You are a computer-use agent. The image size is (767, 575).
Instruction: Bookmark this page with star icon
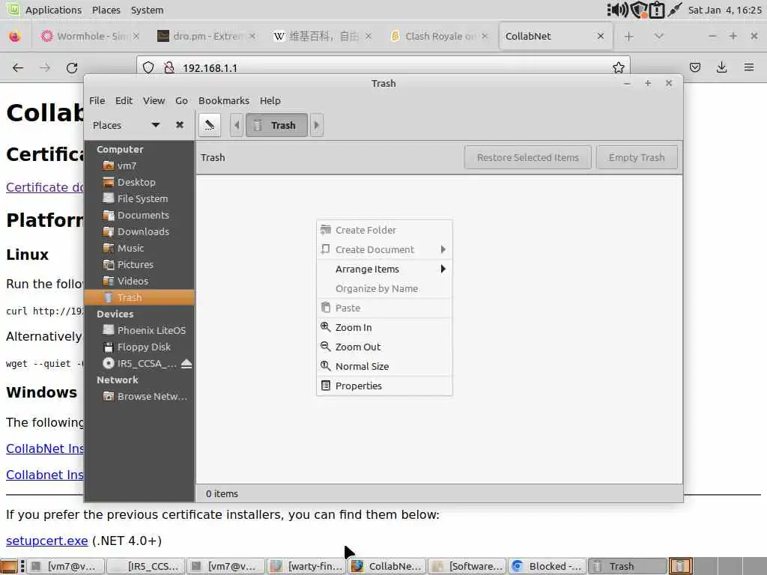click(618, 67)
